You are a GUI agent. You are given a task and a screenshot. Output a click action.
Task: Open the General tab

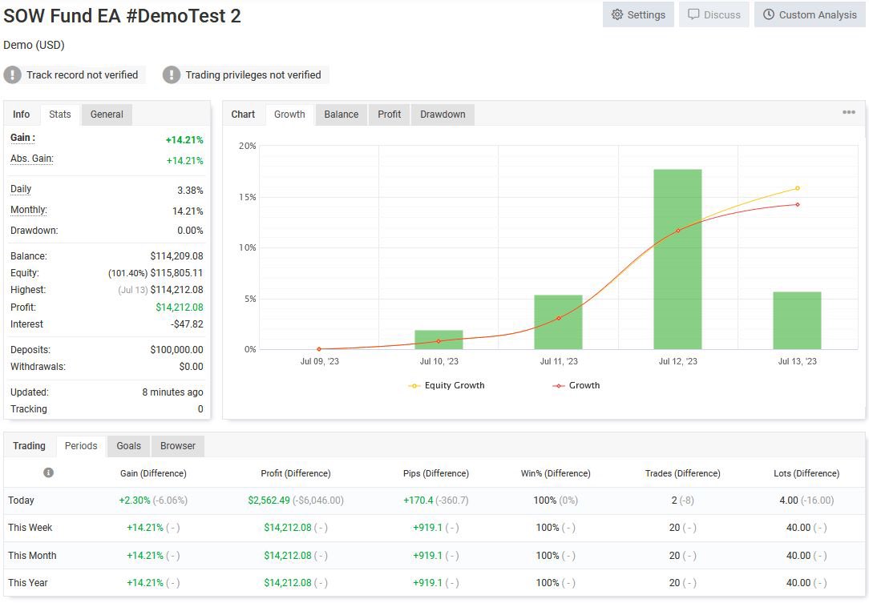(106, 114)
